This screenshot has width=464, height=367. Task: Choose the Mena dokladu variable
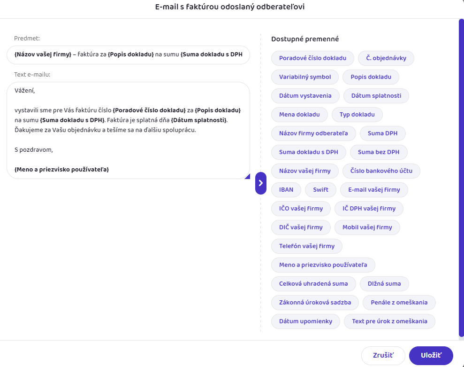(x=299, y=115)
